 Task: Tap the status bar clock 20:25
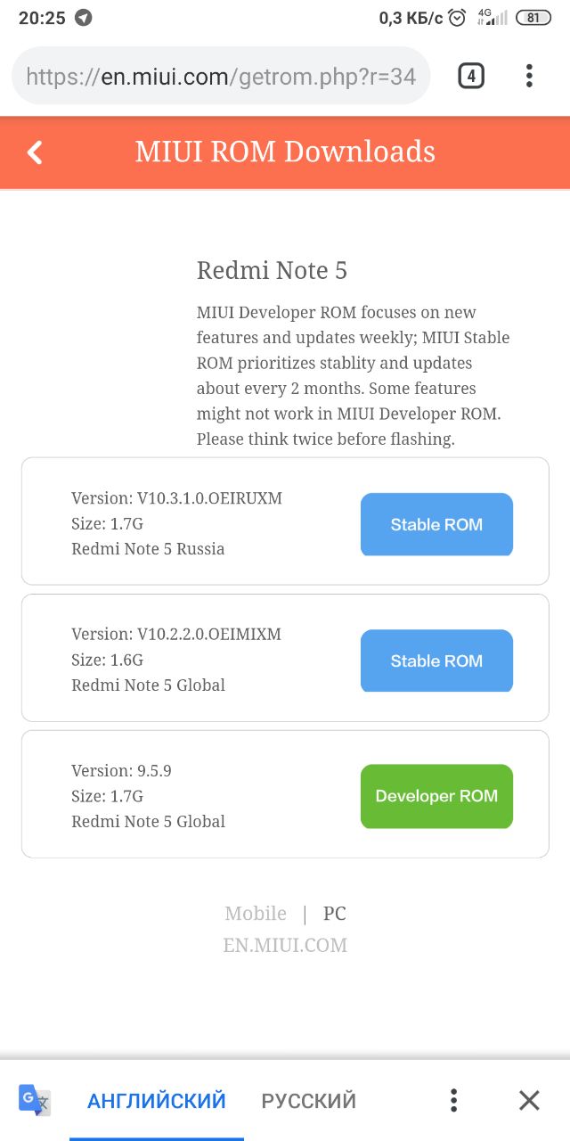[42, 18]
